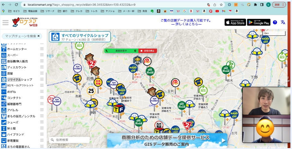
Task: Click the すべてのリサイクルショップ title box
Action: [x=80, y=37]
